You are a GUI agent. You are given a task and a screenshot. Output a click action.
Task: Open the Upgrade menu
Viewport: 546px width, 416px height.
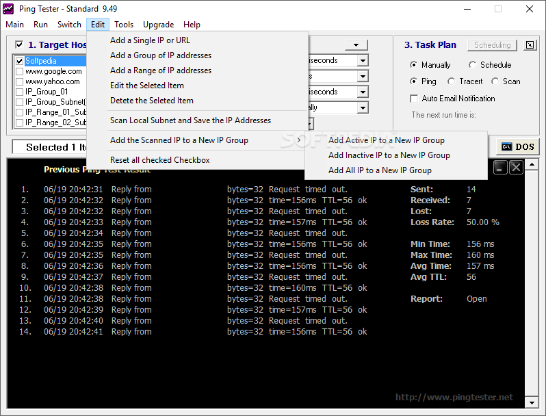click(x=159, y=25)
